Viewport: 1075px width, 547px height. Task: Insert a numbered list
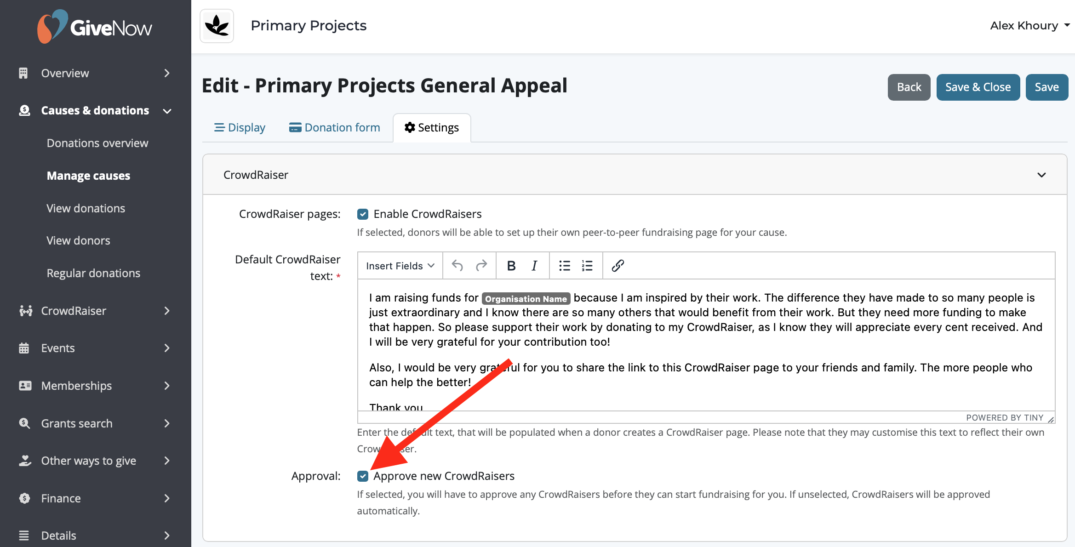click(x=587, y=266)
